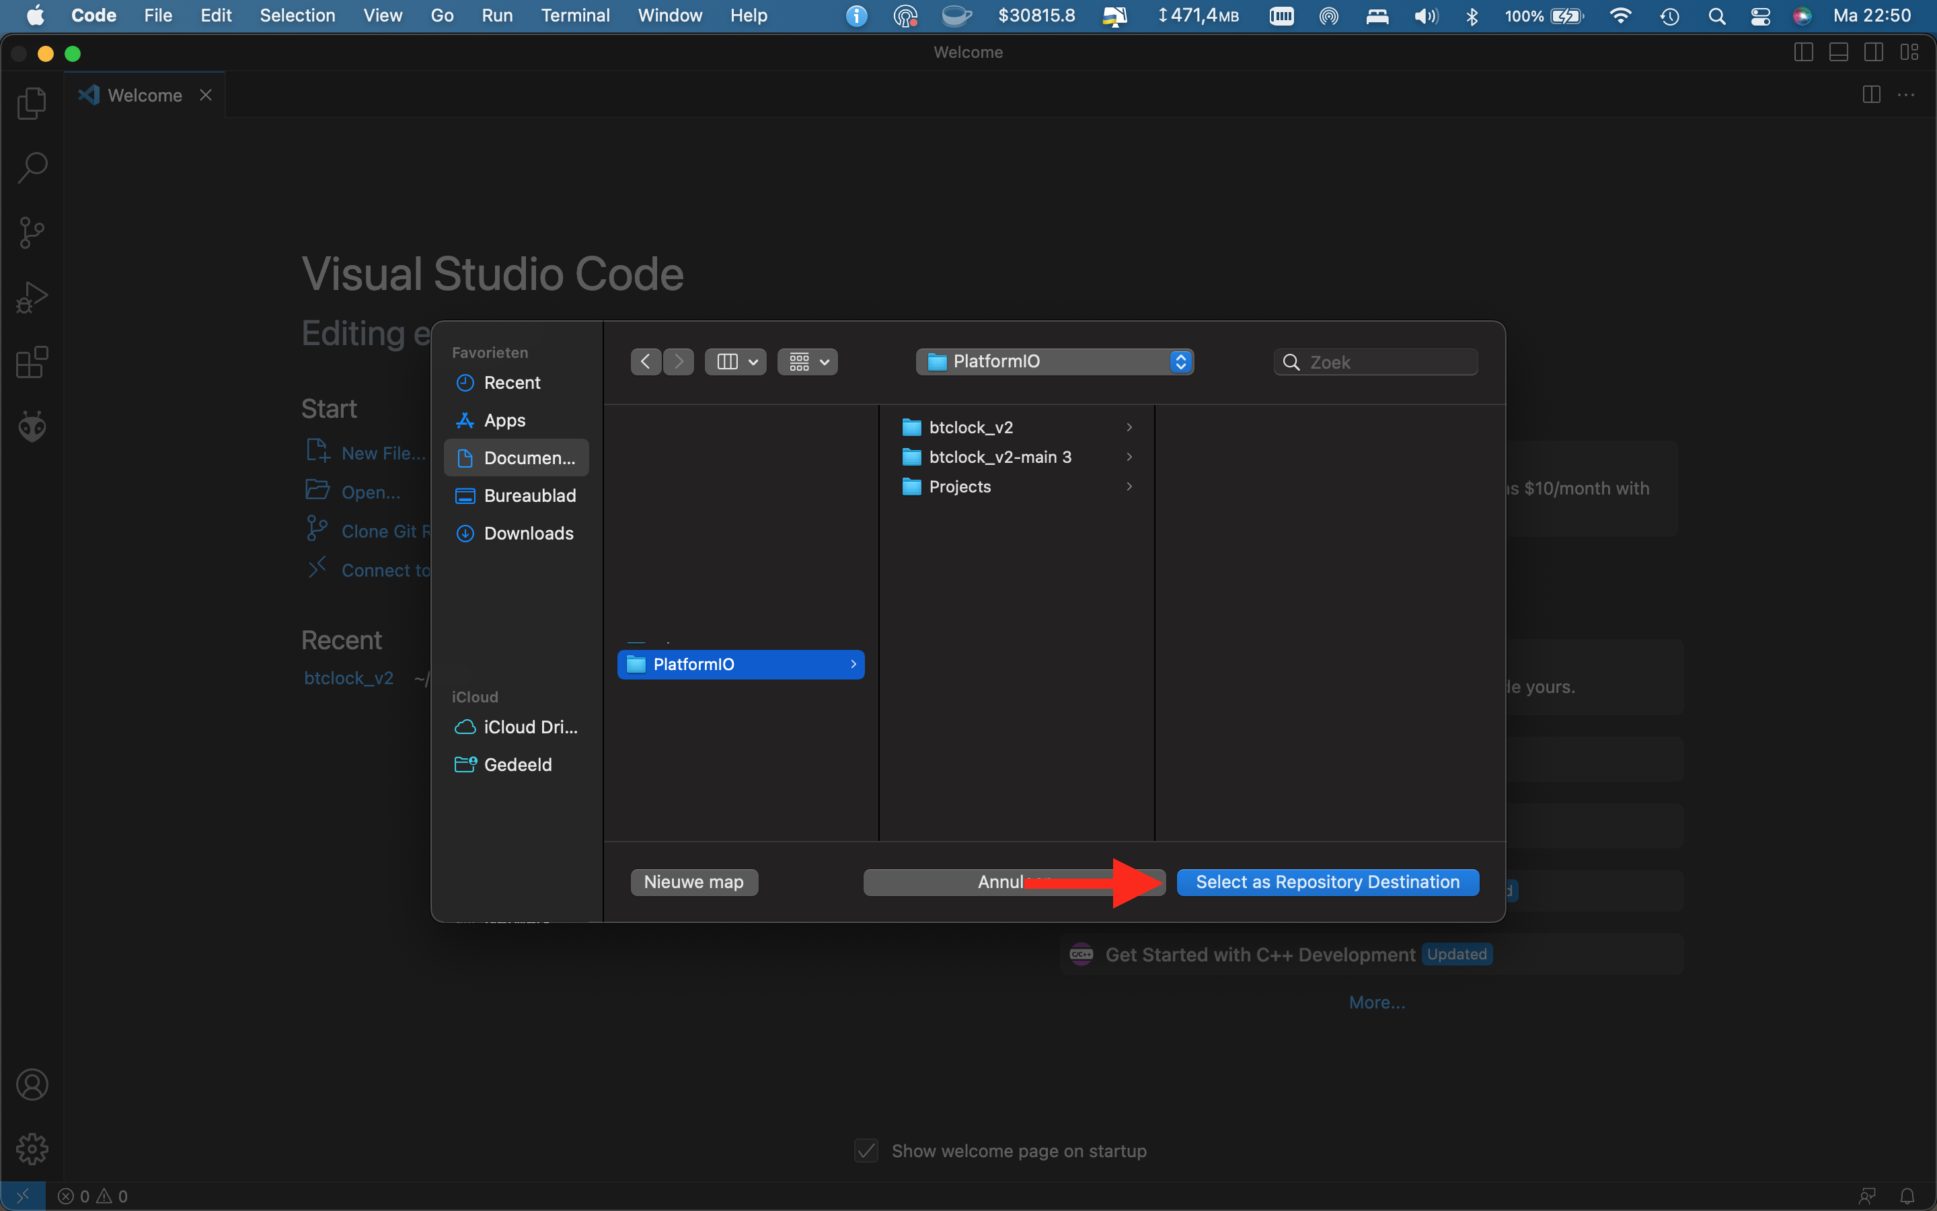The height and width of the screenshot is (1211, 1937).
Task: Close the Welcome tab
Action: (206, 96)
